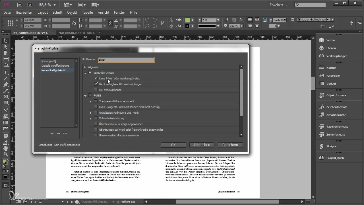Open Adobe Bridge via Br icon
This screenshot has width=364, height=205.
click(19, 5)
